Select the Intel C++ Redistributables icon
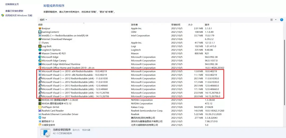Viewport: 286px width, 138px height. tap(40, 35)
